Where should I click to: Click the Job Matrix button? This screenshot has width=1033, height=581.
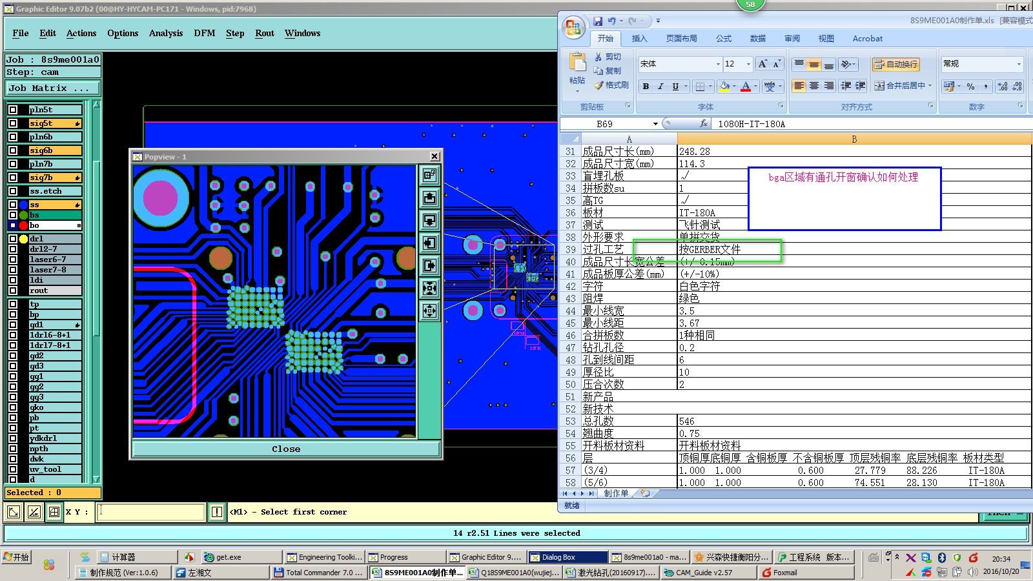[x=53, y=88]
